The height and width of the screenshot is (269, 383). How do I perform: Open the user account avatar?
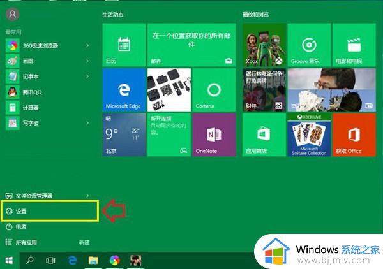click(13, 15)
